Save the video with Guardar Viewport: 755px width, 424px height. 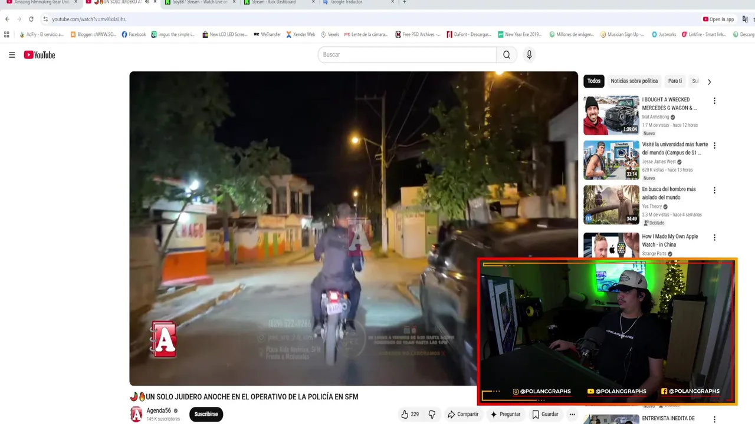[545, 415]
